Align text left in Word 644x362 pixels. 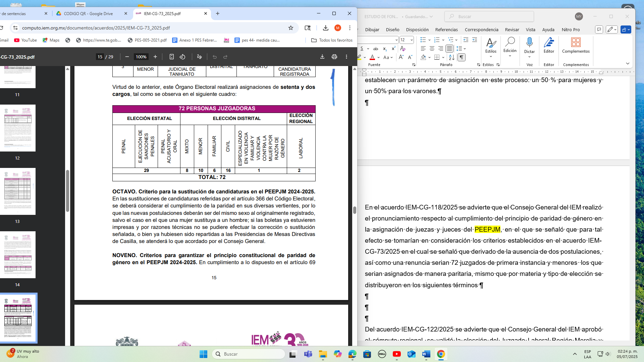click(x=423, y=49)
